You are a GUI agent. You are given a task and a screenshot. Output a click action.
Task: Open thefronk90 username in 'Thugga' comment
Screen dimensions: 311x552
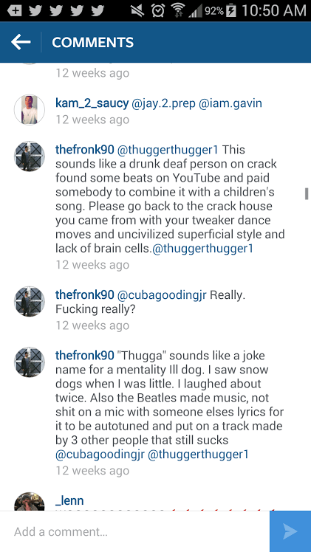(x=84, y=355)
